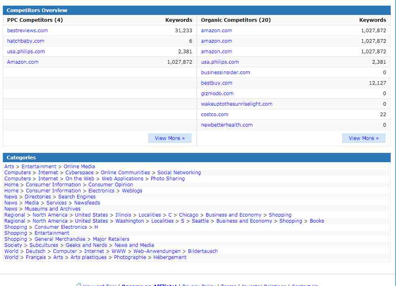Click the Organic Competitors (20) heading

(236, 20)
